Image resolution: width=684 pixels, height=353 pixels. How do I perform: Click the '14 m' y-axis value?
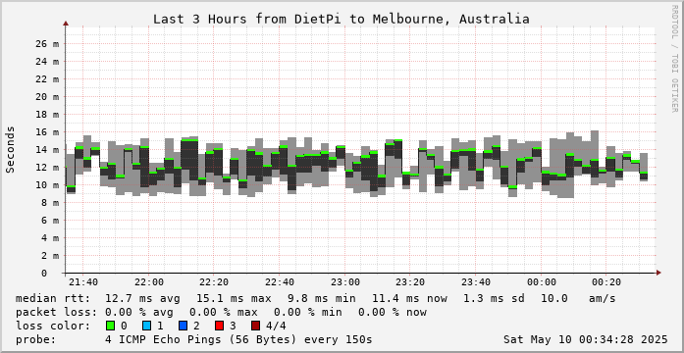[47, 150]
